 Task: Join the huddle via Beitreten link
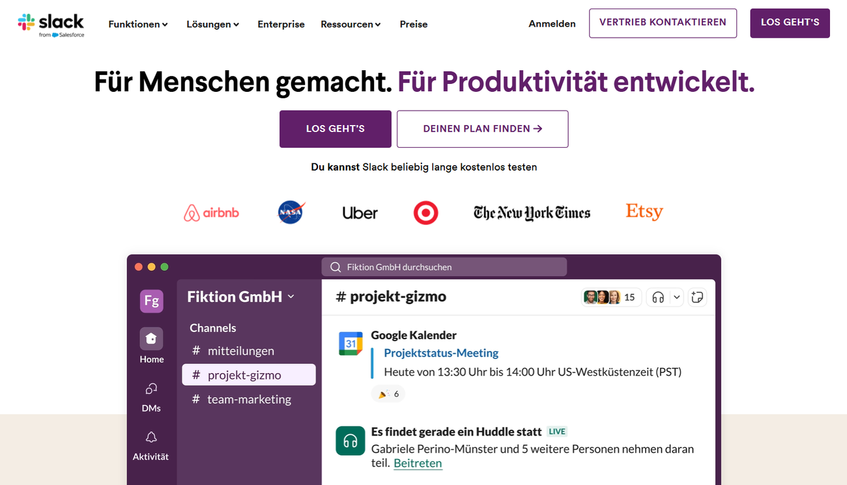coord(418,463)
